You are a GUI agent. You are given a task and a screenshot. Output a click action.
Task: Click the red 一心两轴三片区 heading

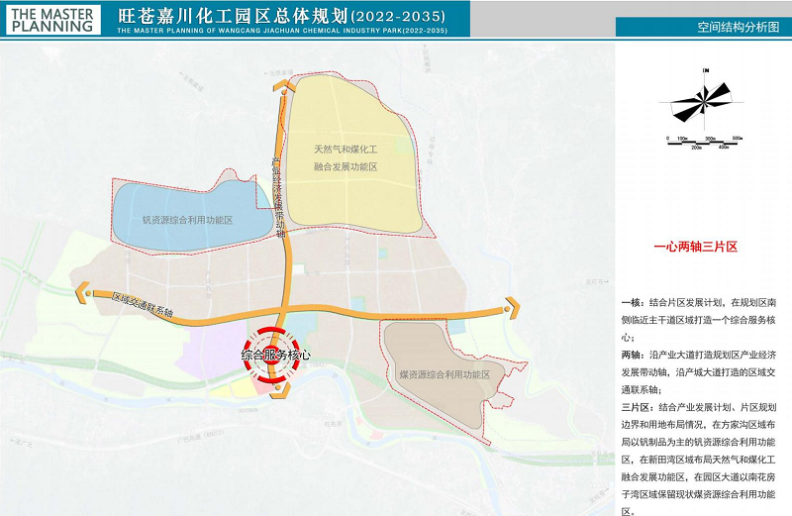pos(696,246)
